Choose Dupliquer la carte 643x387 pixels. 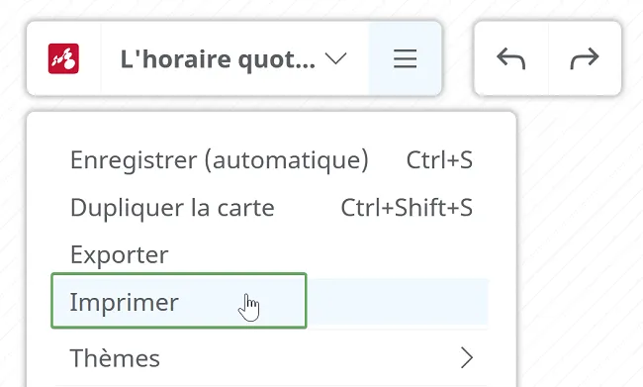tap(271, 207)
